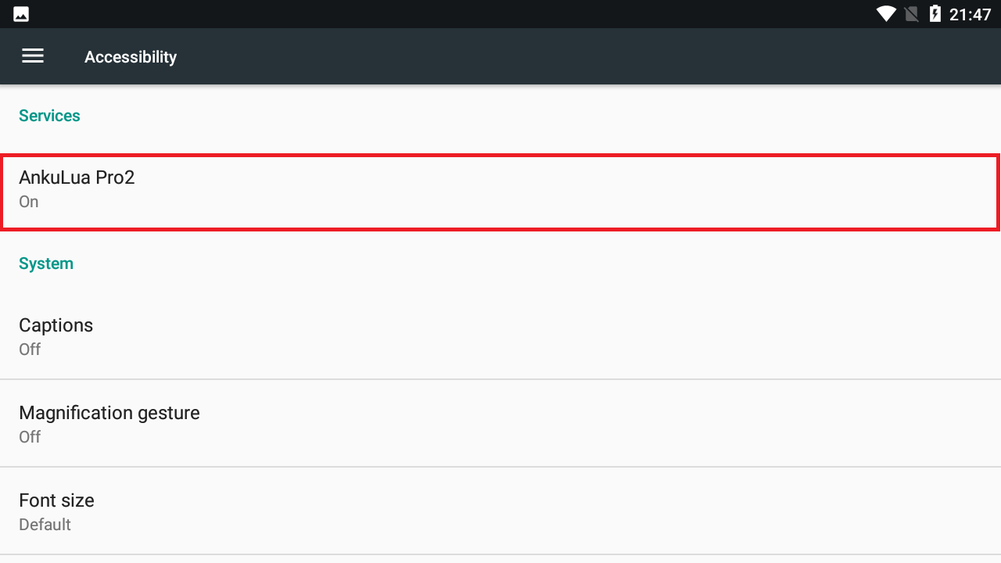Click the Accessibility page title
Viewport: 1001px width, 563px height.
131,57
